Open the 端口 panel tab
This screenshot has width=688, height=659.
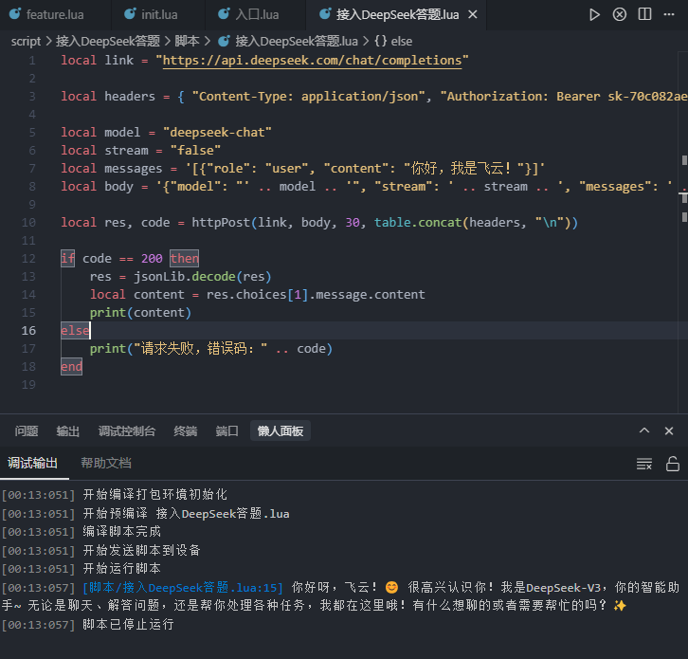point(226,431)
